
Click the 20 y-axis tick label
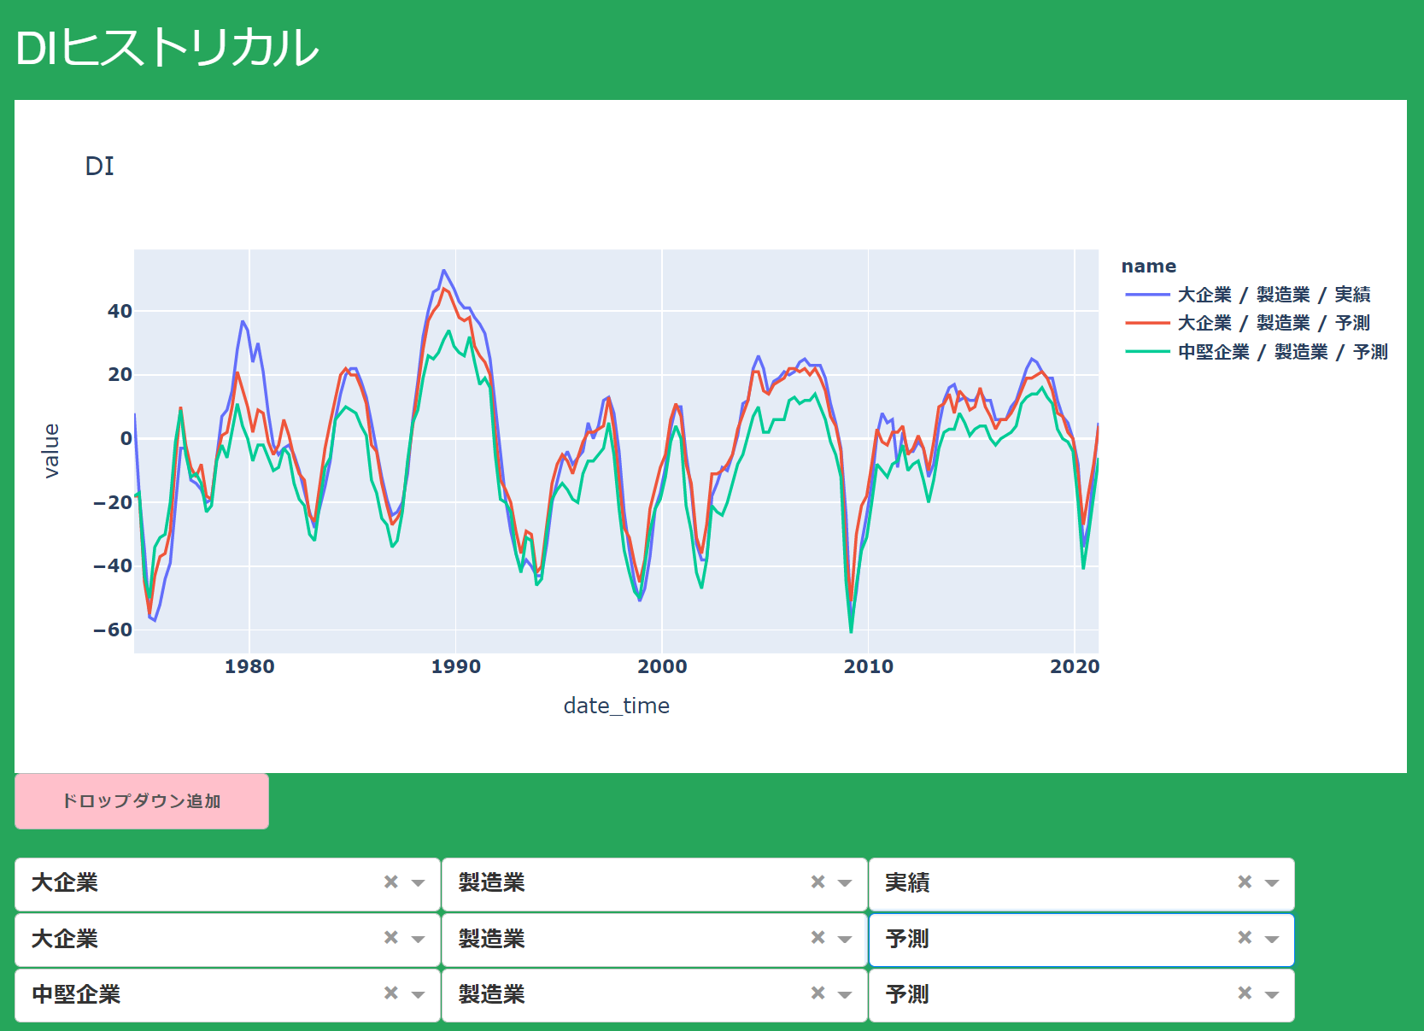point(120,375)
